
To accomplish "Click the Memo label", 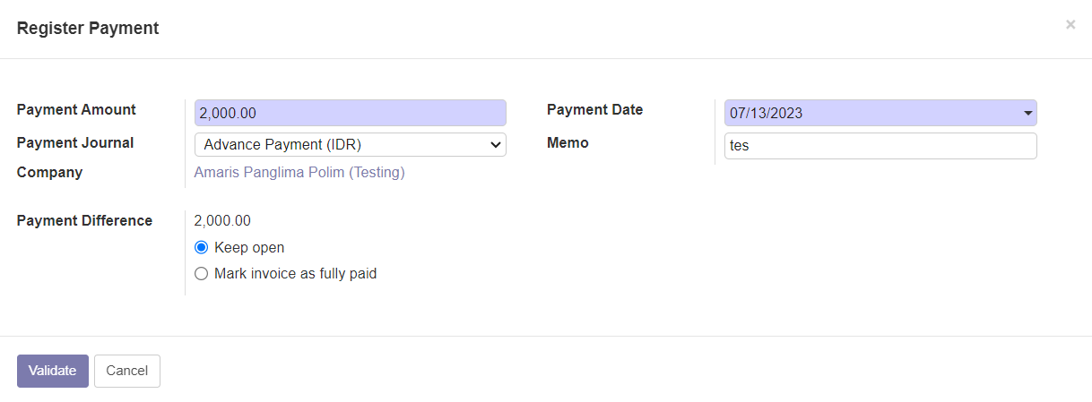I will [x=568, y=143].
